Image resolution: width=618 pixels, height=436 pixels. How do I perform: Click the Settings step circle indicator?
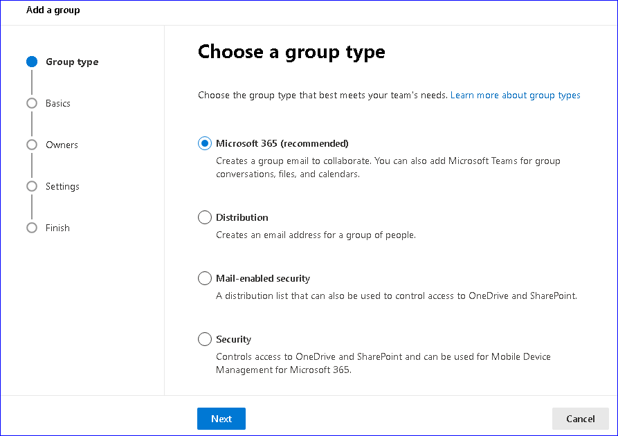pos(32,186)
